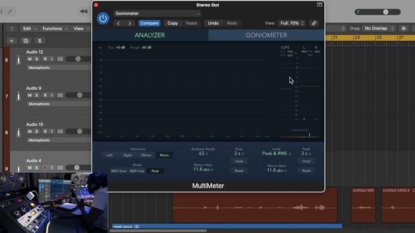Mute the Audio 10 track

30,131
